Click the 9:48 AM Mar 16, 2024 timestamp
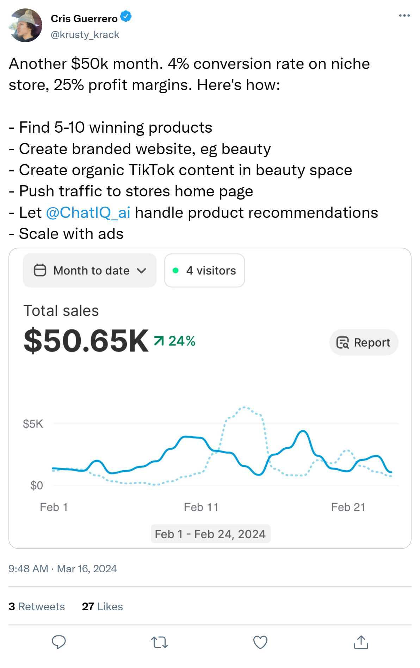Image resolution: width=420 pixels, height=668 pixels. tap(63, 569)
